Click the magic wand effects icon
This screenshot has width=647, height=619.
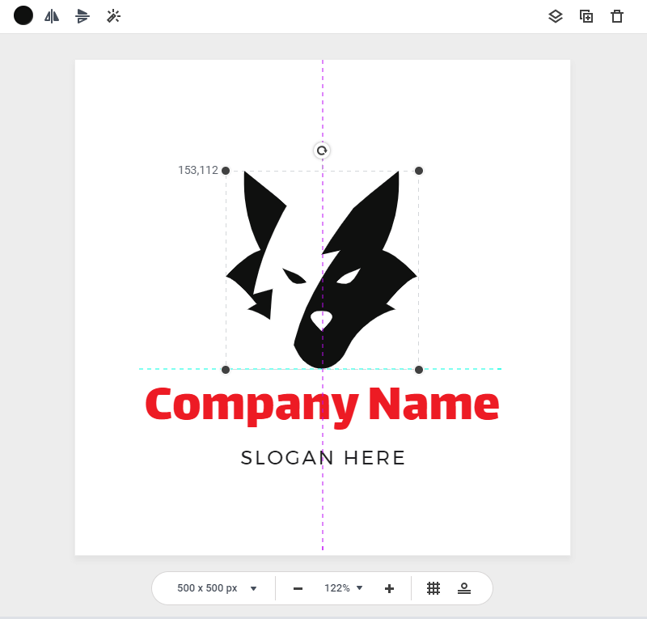click(113, 16)
